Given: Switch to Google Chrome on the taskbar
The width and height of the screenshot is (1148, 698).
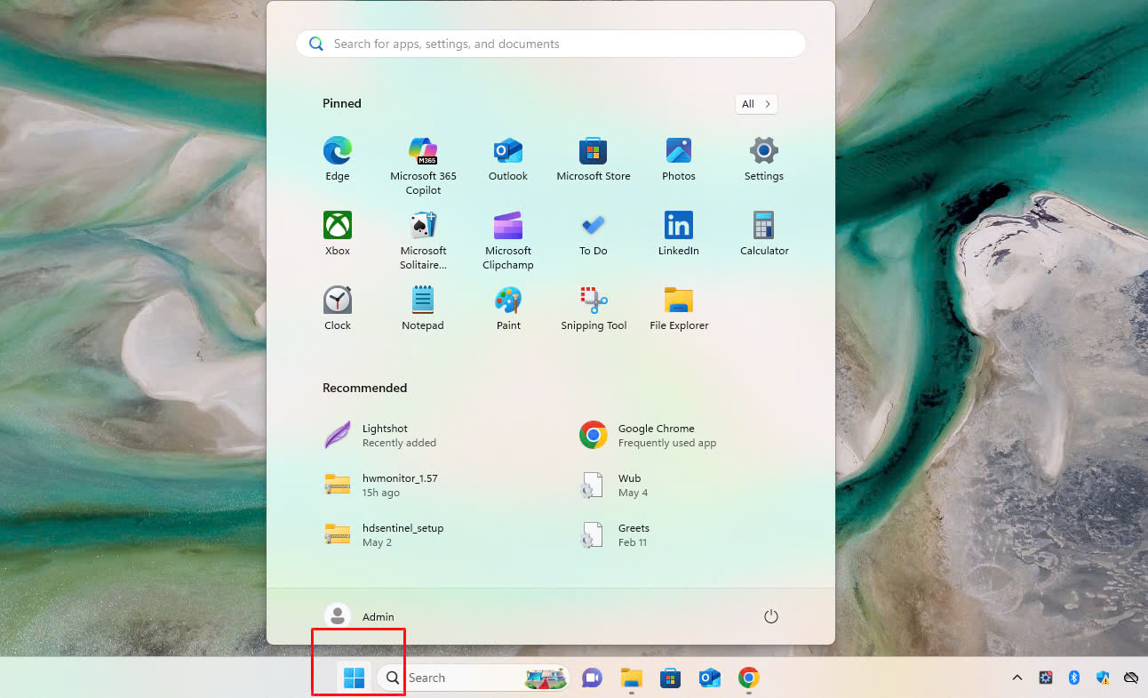Looking at the screenshot, I should tap(748, 678).
